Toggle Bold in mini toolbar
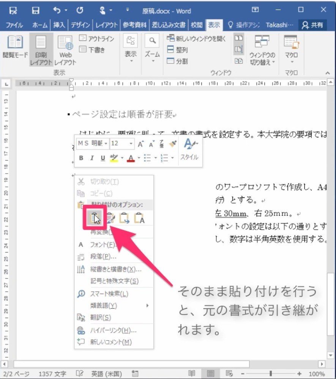 click(81, 158)
